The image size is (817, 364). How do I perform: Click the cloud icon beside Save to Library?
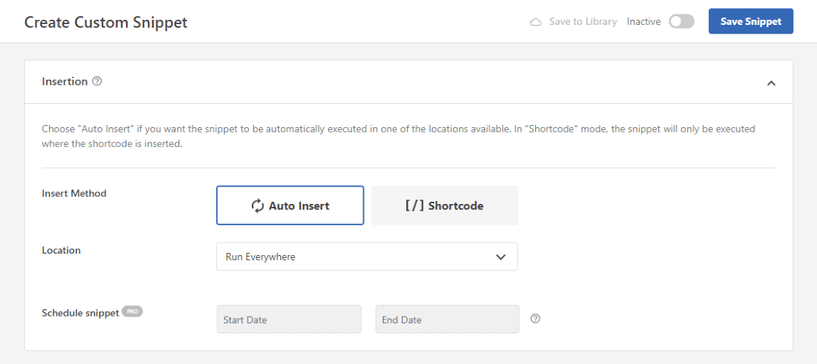coord(536,23)
